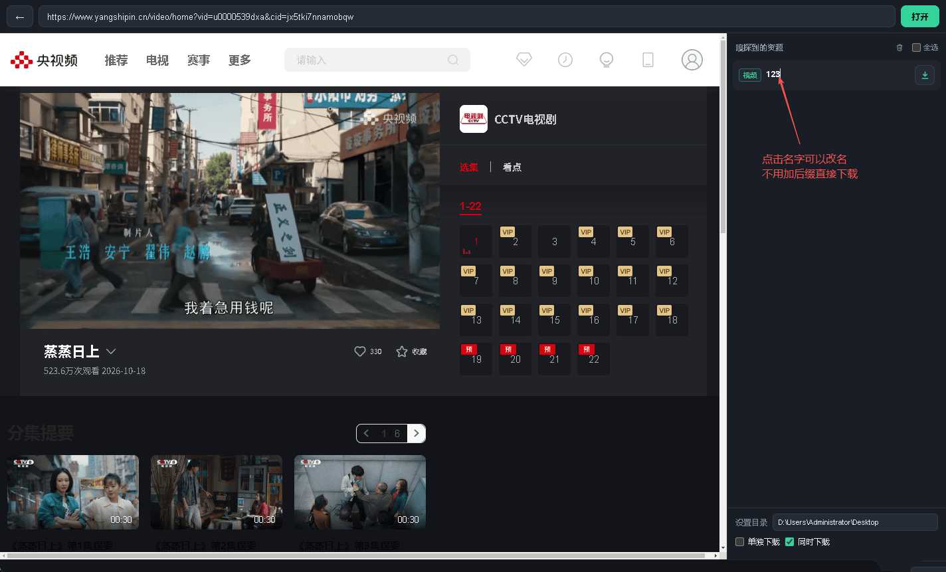Expand the 蒸蒸日上 title chevron
The image size is (946, 572).
(111, 351)
